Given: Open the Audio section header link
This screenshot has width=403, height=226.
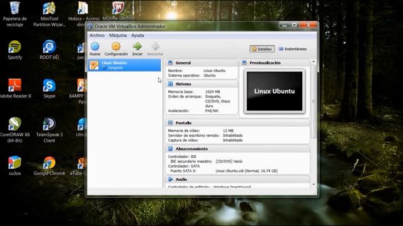Looking at the screenshot, I should click(x=181, y=180).
